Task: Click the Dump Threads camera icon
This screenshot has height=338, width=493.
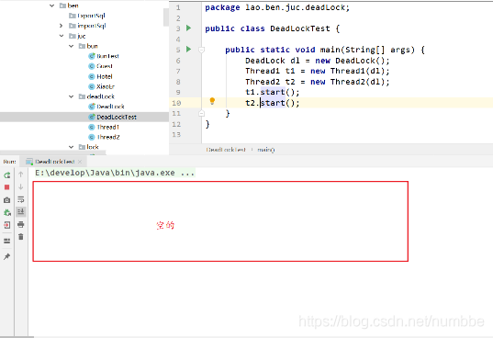Action: [7, 200]
